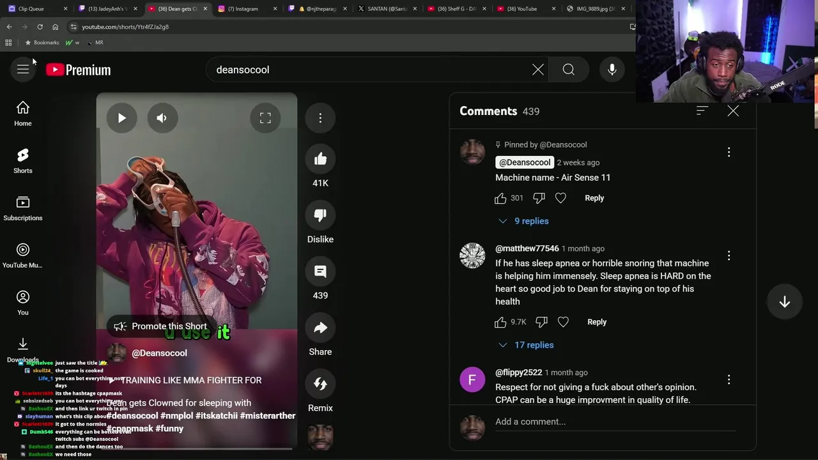Open the YouTube guide hamburger menu
This screenshot has width=818, height=460.
click(x=23, y=70)
